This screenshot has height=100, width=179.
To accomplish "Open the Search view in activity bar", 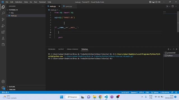I will pyautogui.click(x=3, y=13).
